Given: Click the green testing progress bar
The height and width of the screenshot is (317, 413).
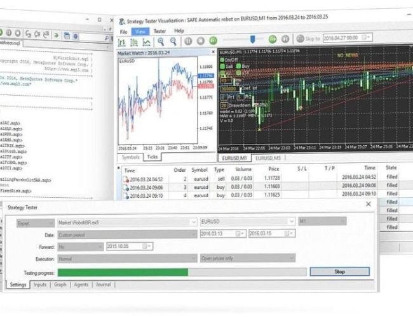Looking at the screenshot, I should click(x=123, y=273).
